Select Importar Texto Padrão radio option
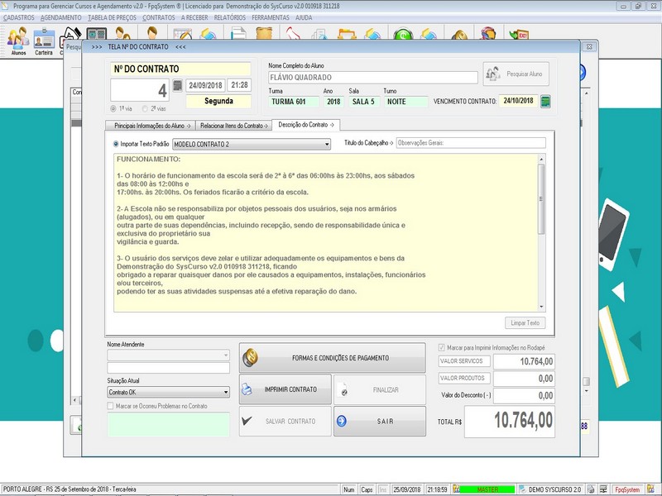The width and height of the screenshot is (662, 496). coord(116,144)
